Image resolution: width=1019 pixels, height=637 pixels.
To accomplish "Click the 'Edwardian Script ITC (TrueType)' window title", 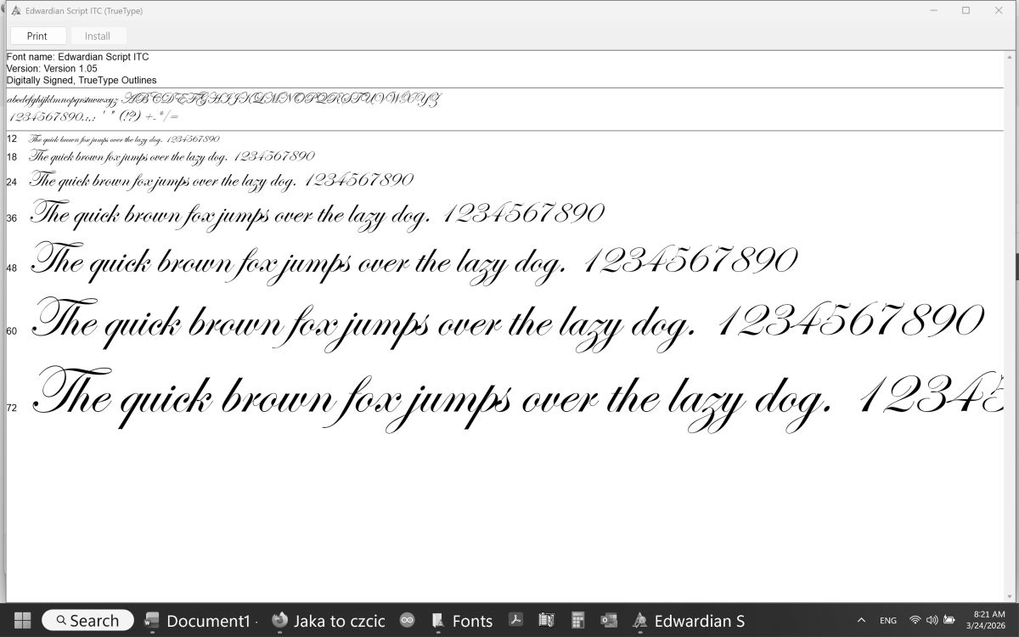I will 84,10.
